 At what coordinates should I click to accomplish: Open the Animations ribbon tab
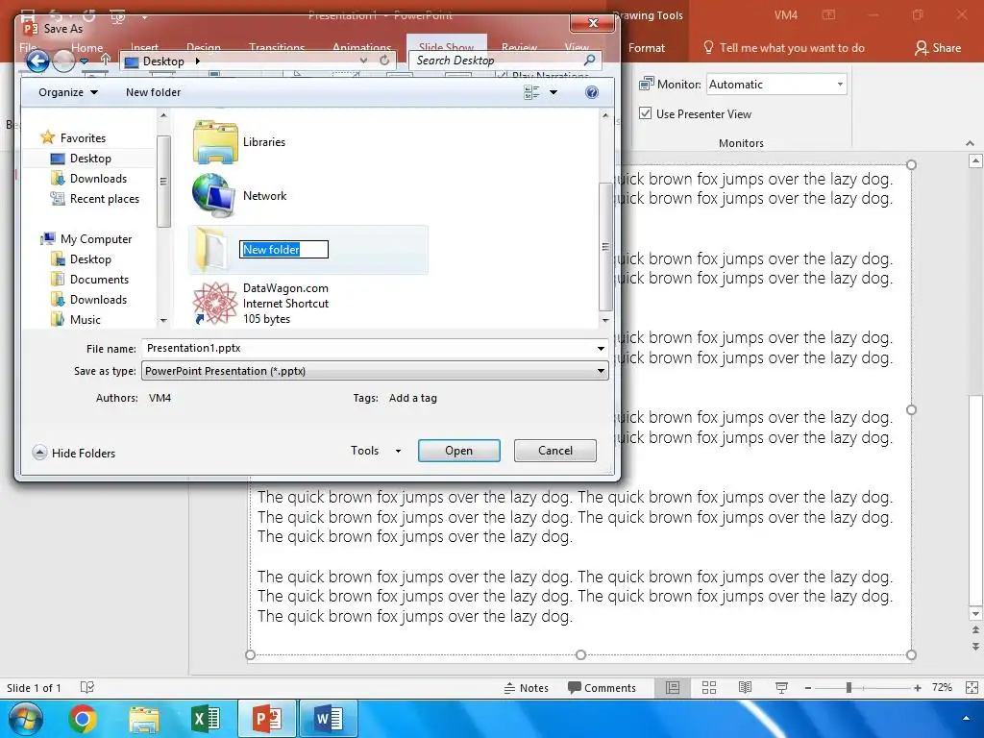click(361, 47)
